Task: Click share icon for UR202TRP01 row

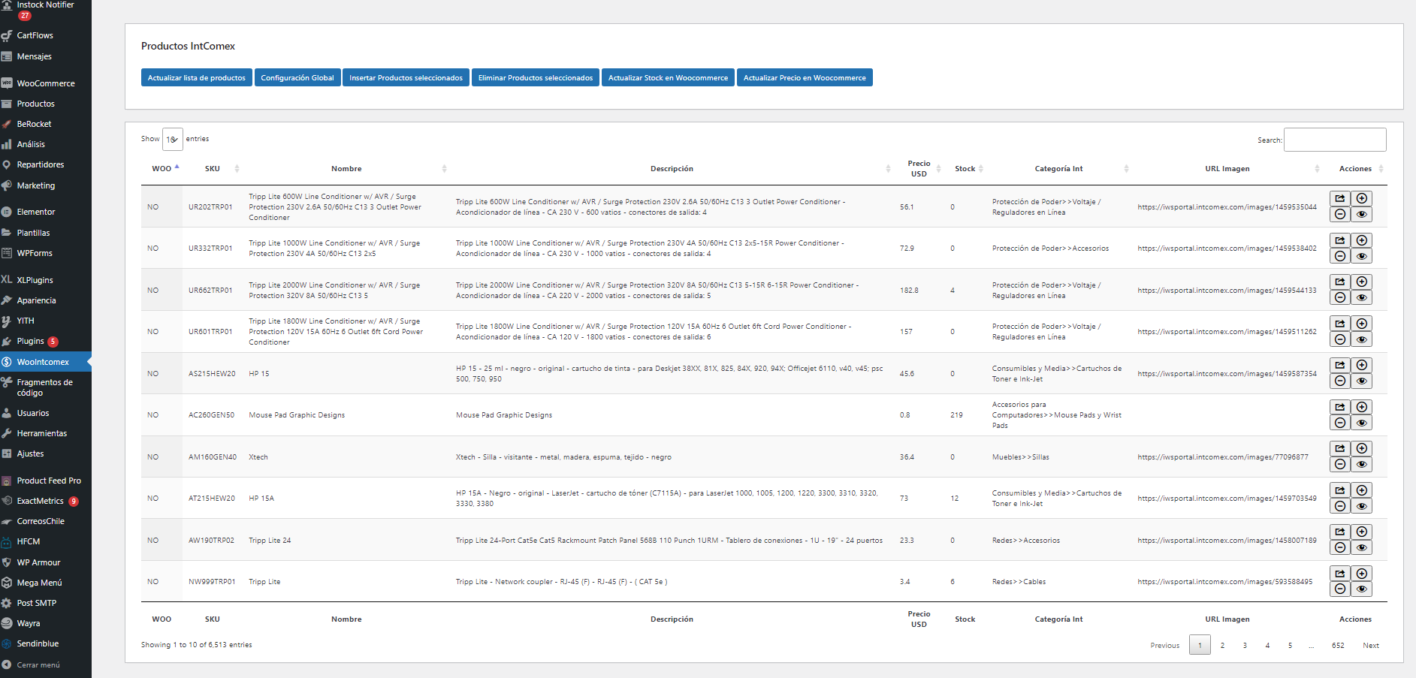Action: point(1339,198)
